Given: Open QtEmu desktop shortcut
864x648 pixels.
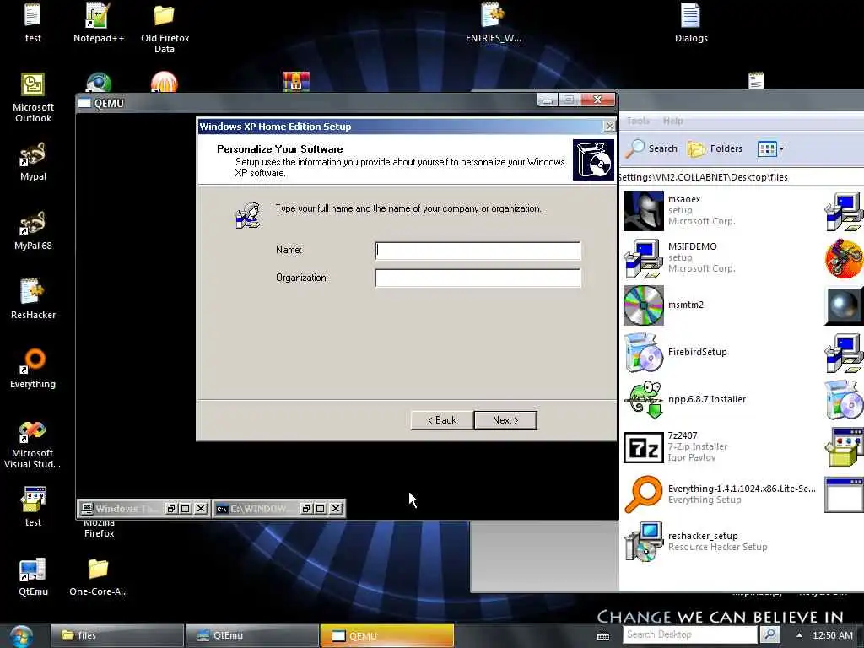Looking at the screenshot, I should click(x=33, y=576).
